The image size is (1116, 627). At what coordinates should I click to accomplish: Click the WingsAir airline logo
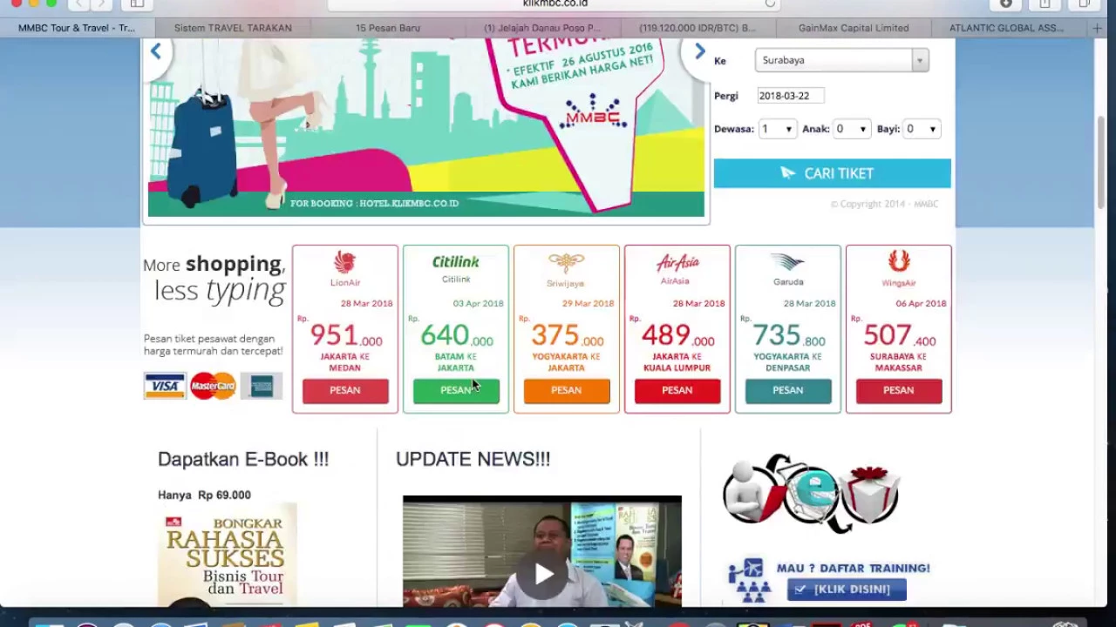899,263
